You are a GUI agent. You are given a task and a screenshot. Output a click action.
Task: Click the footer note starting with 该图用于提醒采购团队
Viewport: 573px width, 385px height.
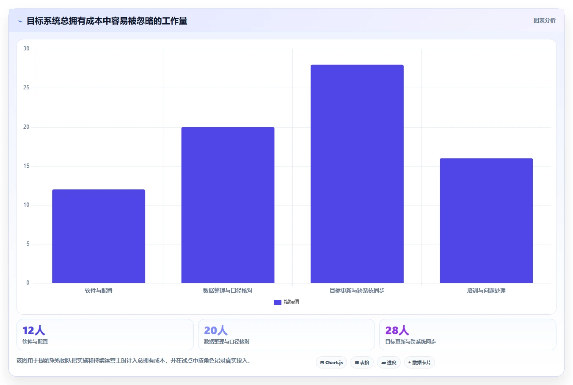134,361
